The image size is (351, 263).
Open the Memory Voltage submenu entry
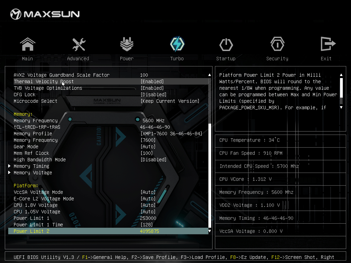tap(33, 173)
